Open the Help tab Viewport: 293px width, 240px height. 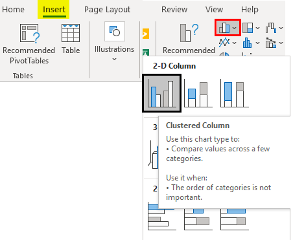(x=250, y=10)
